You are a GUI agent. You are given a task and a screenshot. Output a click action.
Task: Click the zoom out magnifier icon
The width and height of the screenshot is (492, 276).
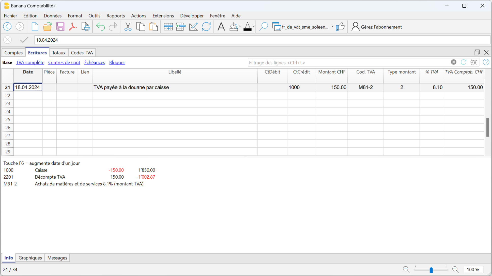(406, 269)
